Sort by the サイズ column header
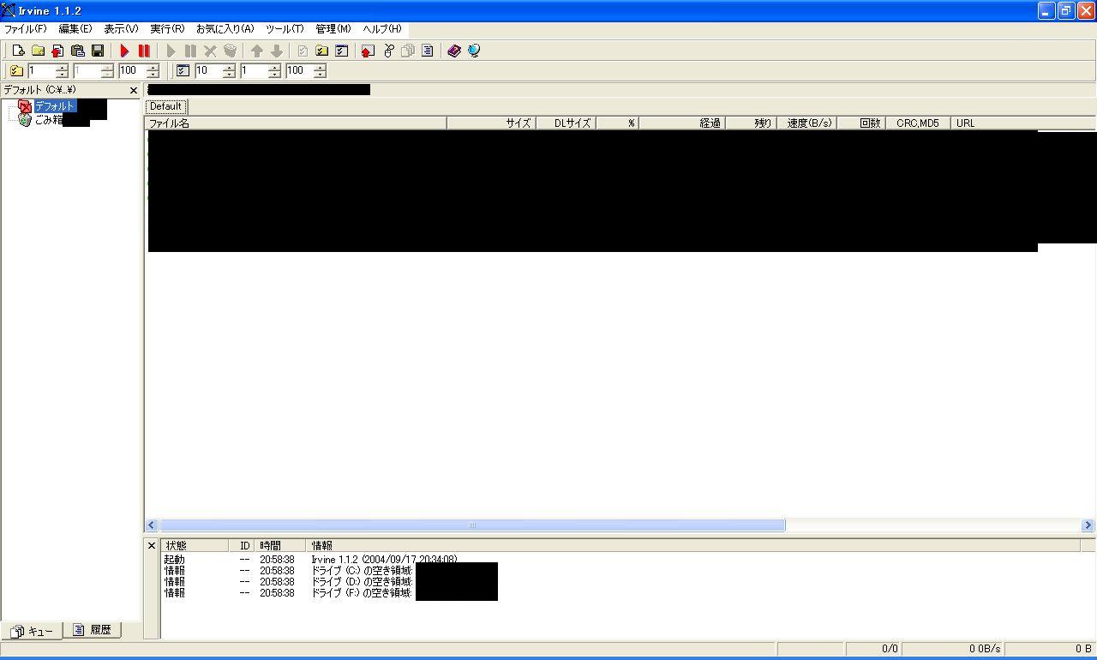 click(x=491, y=123)
